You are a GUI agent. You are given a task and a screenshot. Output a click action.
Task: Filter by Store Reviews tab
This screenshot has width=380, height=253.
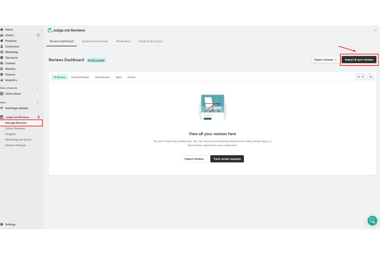pos(102,77)
